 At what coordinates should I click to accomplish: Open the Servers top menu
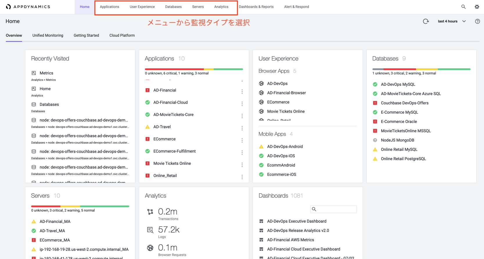pyautogui.click(x=198, y=7)
